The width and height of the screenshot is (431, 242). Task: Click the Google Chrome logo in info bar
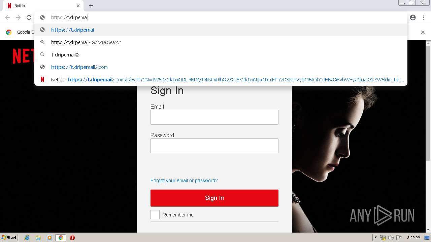tap(9, 32)
